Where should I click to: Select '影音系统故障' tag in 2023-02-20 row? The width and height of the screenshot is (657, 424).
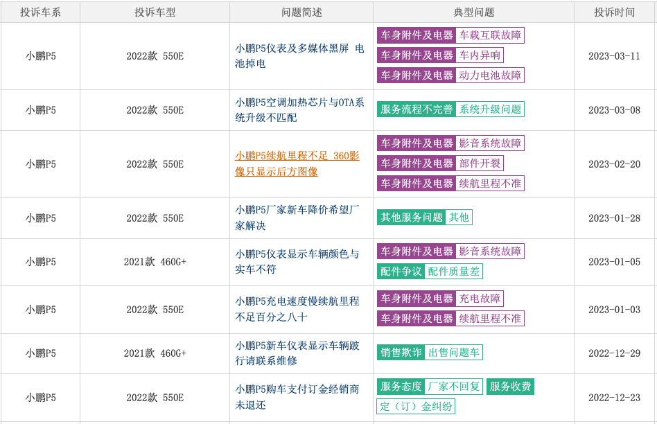[490, 143]
